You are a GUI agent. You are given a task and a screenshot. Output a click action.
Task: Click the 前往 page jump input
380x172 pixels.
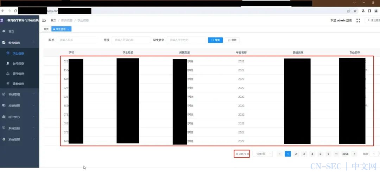click(x=375, y=154)
